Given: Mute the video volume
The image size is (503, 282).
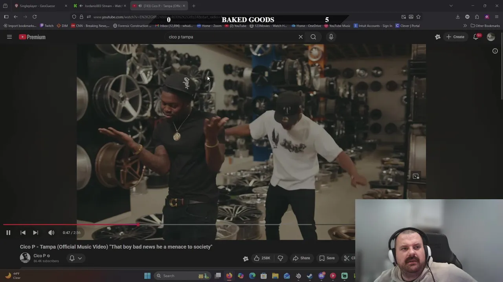Looking at the screenshot, I should click(51, 233).
